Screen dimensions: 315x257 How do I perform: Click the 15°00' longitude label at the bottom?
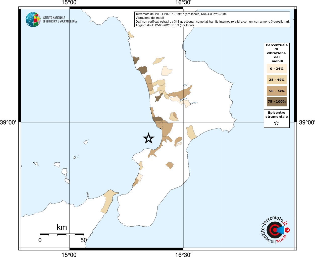click(70, 255)
